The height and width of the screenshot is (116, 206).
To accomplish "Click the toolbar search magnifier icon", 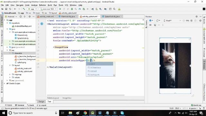I will (x=114, y=9).
